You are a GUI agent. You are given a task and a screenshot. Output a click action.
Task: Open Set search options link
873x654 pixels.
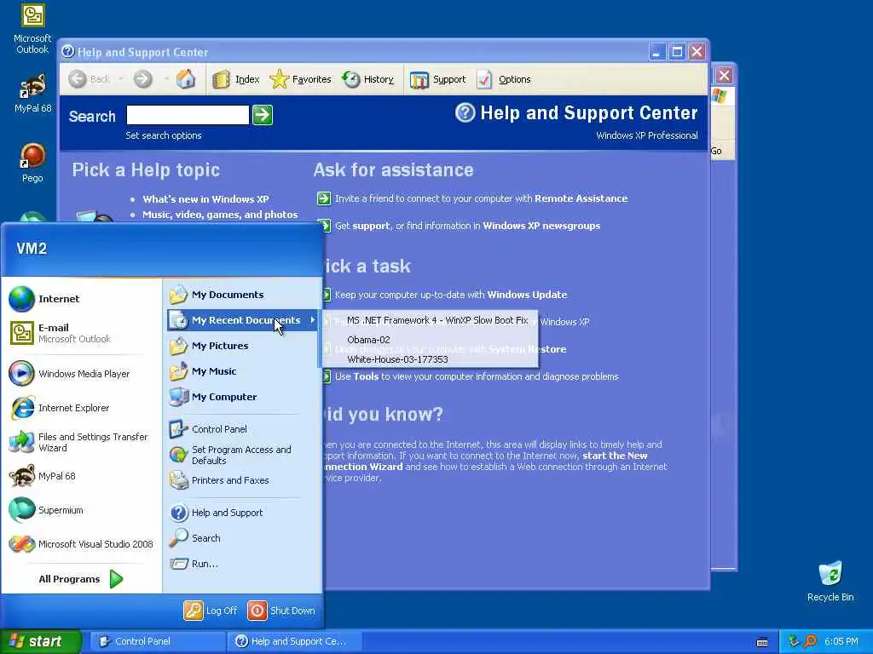point(164,135)
